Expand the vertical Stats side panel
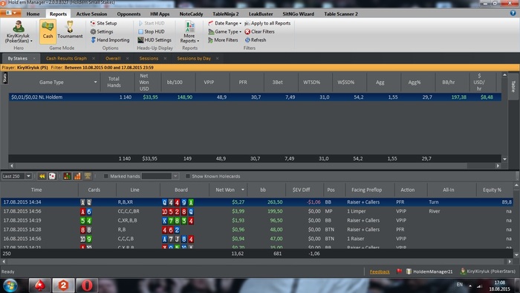 pos(4,77)
